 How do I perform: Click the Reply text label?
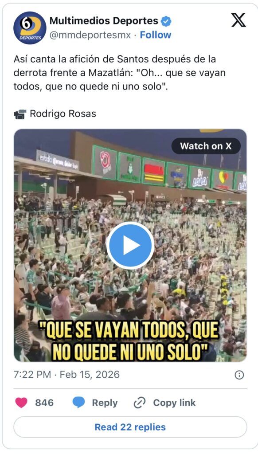click(x=105, y=403)
